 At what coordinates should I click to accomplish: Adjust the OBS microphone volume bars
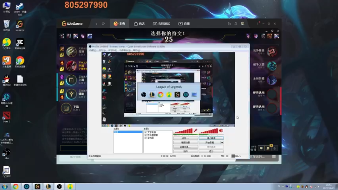click(183, 131)
